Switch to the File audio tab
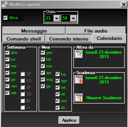128x127 pixels. point(96,31)
